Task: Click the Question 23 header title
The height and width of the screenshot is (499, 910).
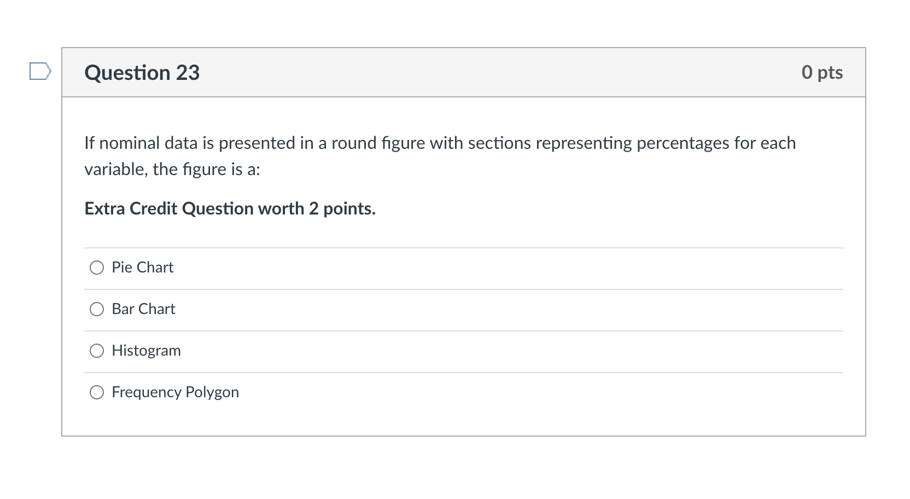Action: 142,72
